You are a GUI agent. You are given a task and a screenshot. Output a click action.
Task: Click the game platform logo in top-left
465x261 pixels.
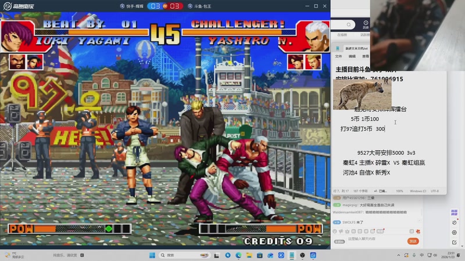pyautogui.click(x=19, y=6)
